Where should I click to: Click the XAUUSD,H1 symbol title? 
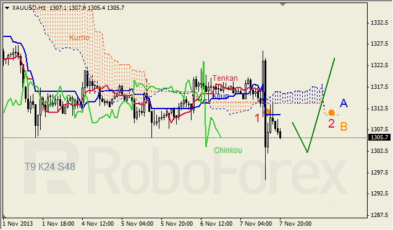(29, 8)
